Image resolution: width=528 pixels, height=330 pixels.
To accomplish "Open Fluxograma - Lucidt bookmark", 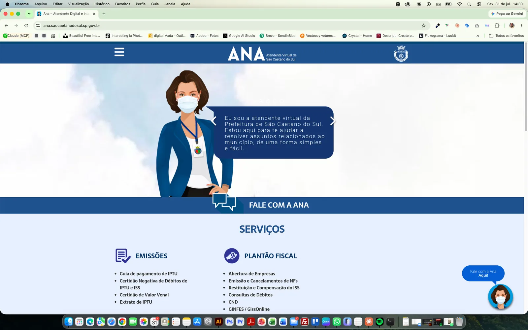I will 437,36.
